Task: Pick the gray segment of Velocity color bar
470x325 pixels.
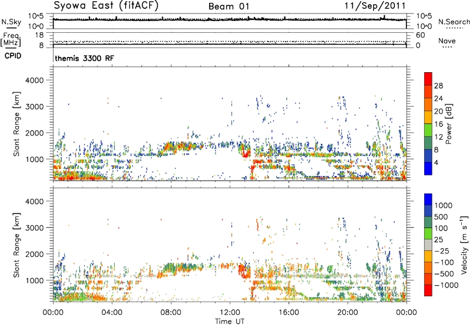Action: pos(428,245)
